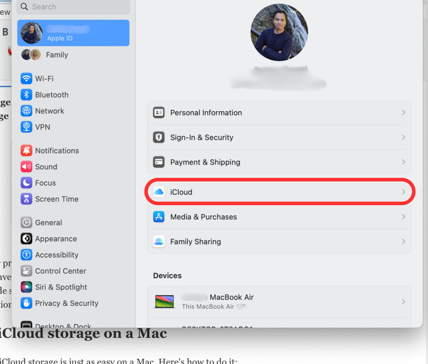Click the Sound speaker icon

(x=26, y=167)
